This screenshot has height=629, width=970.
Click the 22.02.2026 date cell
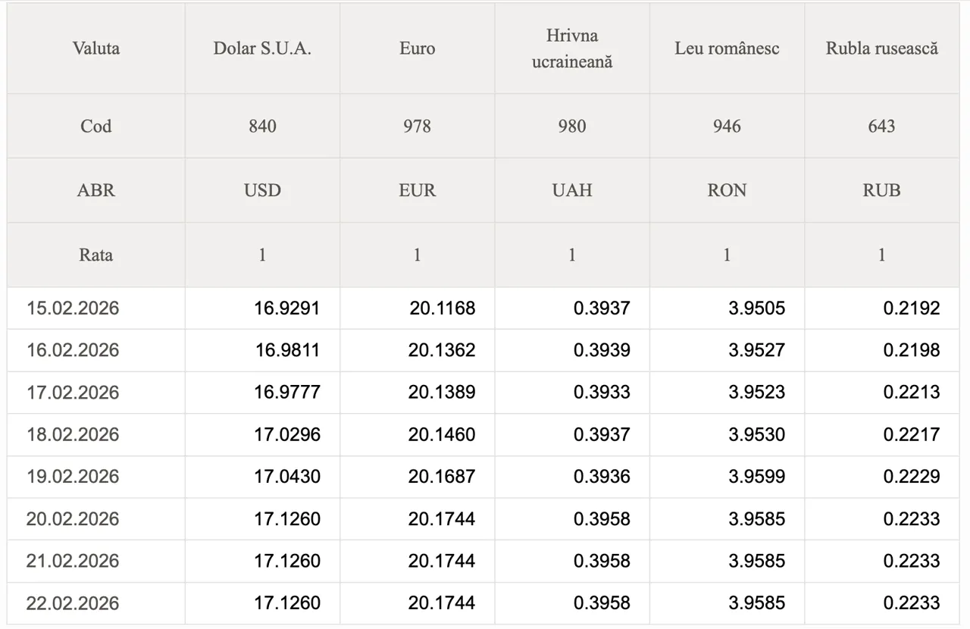click(x=73, y=603)
